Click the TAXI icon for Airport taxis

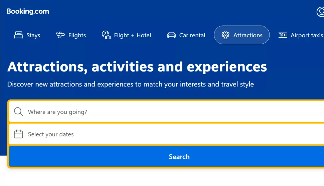[283, 35]
